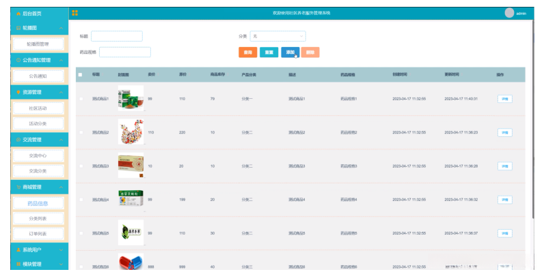Open 详情 for row 测试商品2
The width and height of the screenshot is (546, 274).
[x=504, y=133]
